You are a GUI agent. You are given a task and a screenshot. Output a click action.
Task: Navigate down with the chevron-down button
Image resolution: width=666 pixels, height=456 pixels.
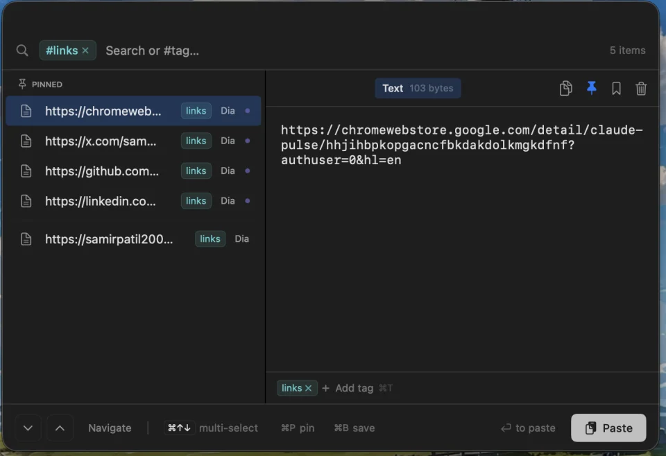click(28, 428)
